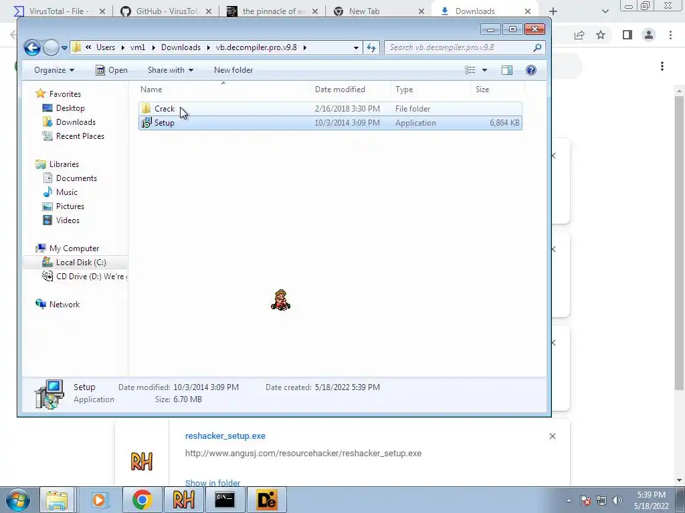Switch to the GitHub - VirusTotal tab
685x513 pixels.
(167, 11)
